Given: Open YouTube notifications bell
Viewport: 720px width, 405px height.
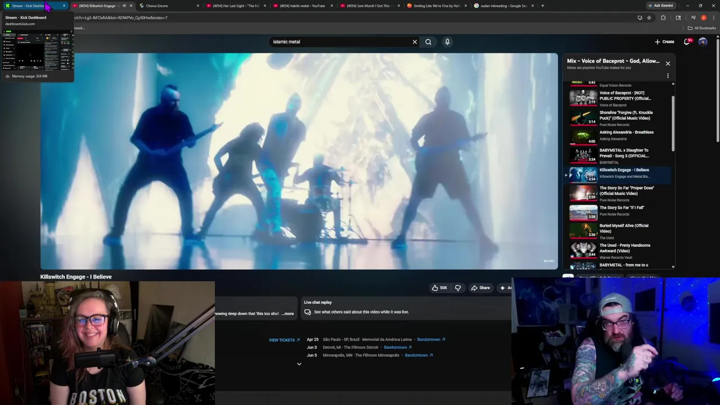Looking at the screenshot, I should [x=687, y=42].
